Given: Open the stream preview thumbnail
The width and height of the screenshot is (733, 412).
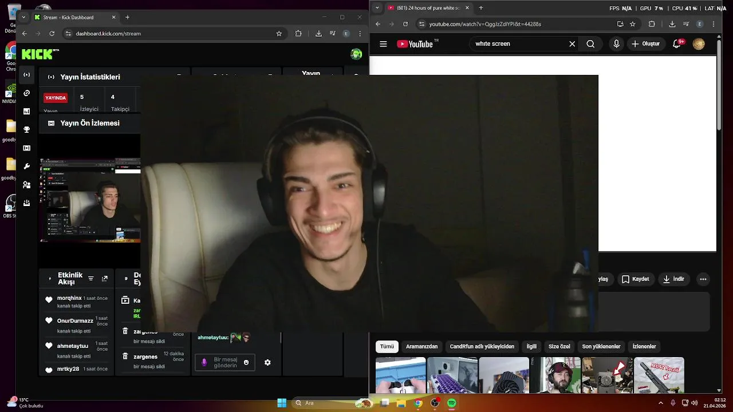Looking at the screenshot, I should tap(90, 200).
